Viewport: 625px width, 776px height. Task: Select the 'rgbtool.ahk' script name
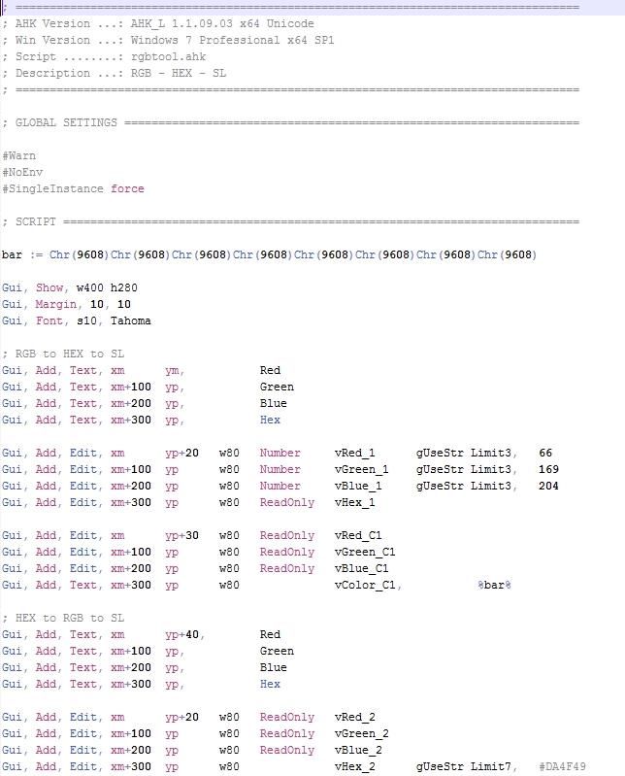[x=168, y=57]
